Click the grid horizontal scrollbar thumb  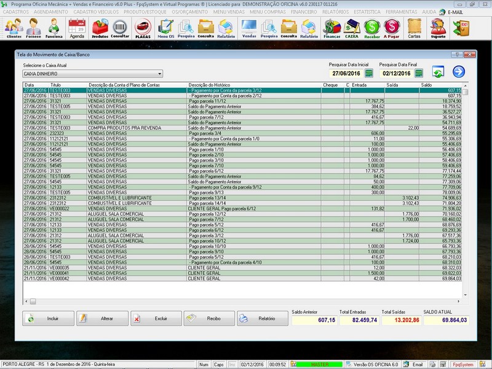(x=33, y=301)
